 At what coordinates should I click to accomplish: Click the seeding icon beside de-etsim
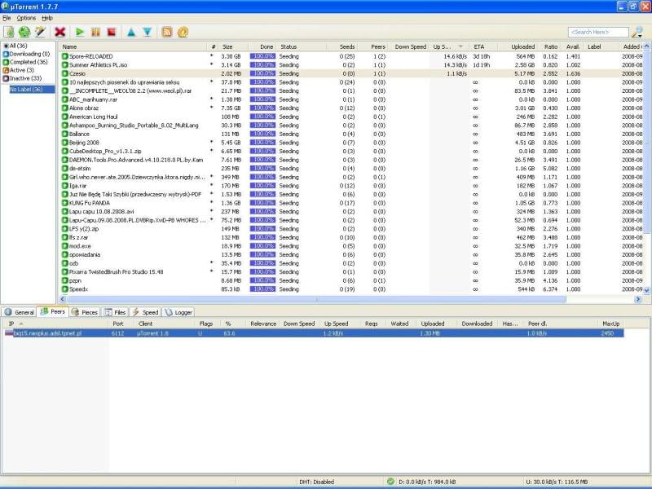click(x=65, y=169)
